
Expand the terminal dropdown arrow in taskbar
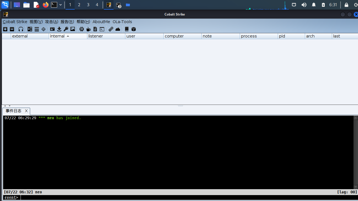click(61, 5)
